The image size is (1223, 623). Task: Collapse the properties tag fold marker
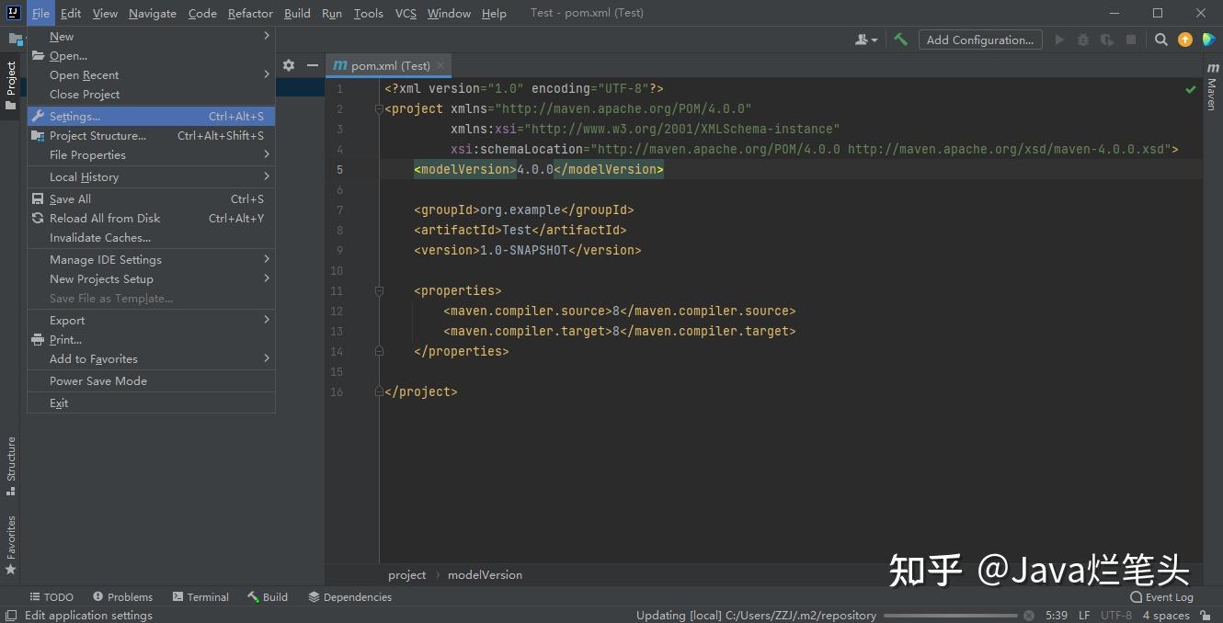click(x=379, y=291)
